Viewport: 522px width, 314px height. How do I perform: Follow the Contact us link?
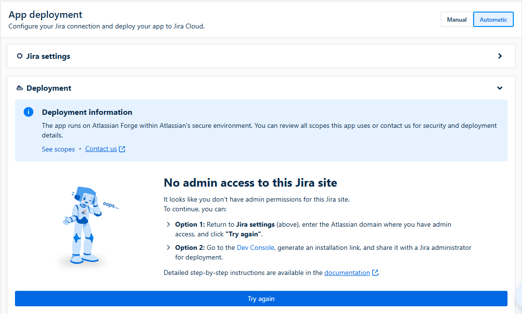coord(101,149)
